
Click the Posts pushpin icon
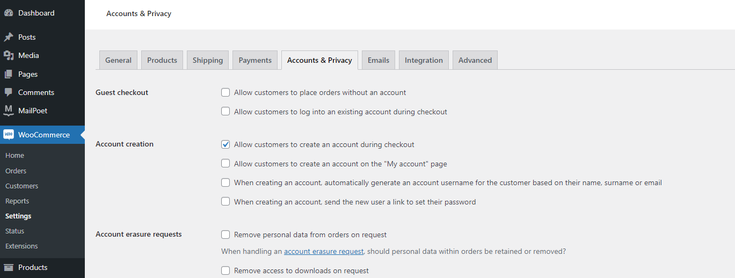[9, 37]
